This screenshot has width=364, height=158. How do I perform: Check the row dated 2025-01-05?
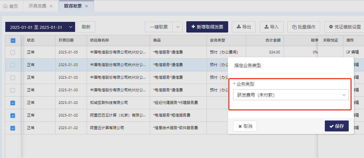coord(13,52)
